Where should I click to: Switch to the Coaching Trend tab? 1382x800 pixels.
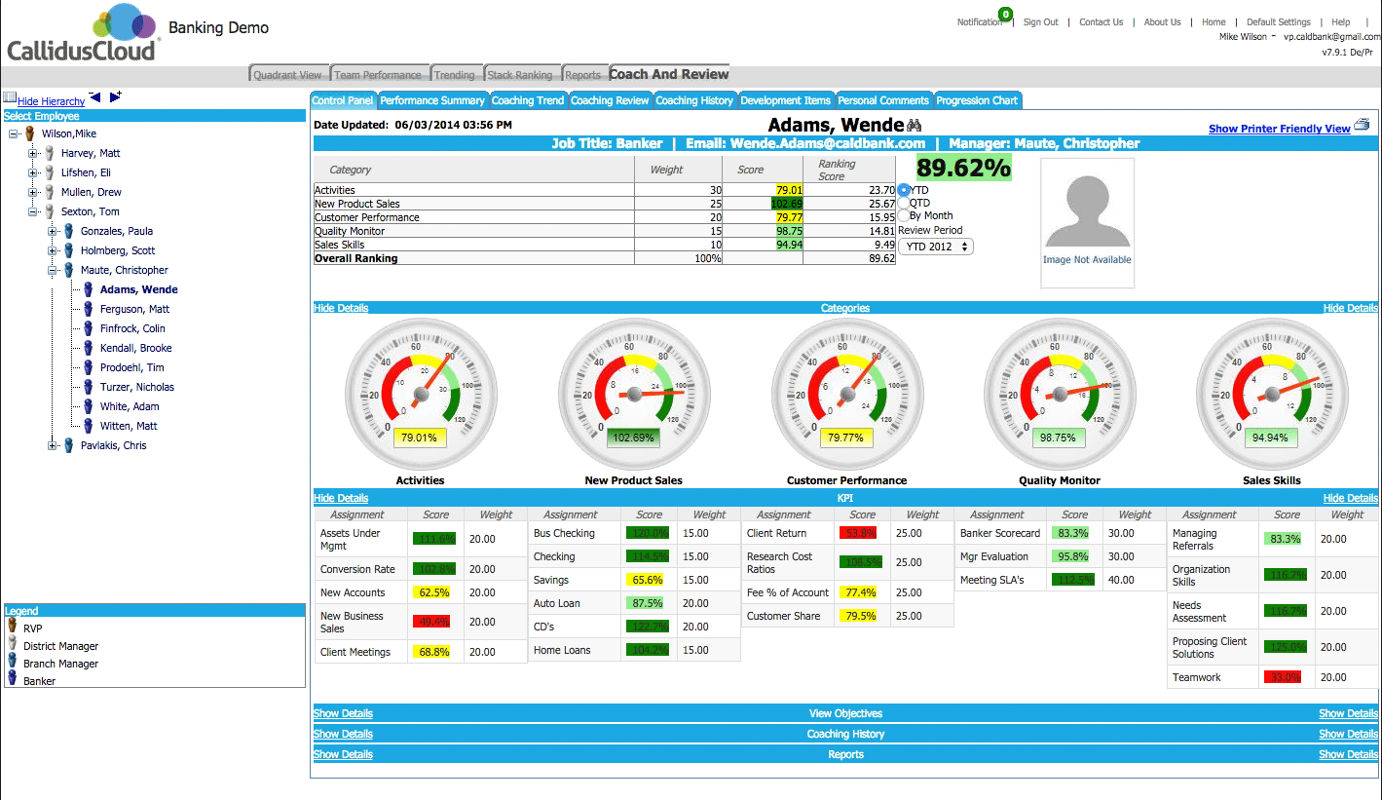pyautogui.click(x=528, y=99)
